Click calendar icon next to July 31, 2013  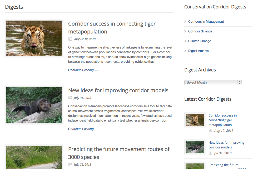coord(70,98)
